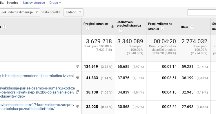Click help icon under Pregledi stranice
The height and width of the screenshot is (114, 216).
(x=87, y=29)
